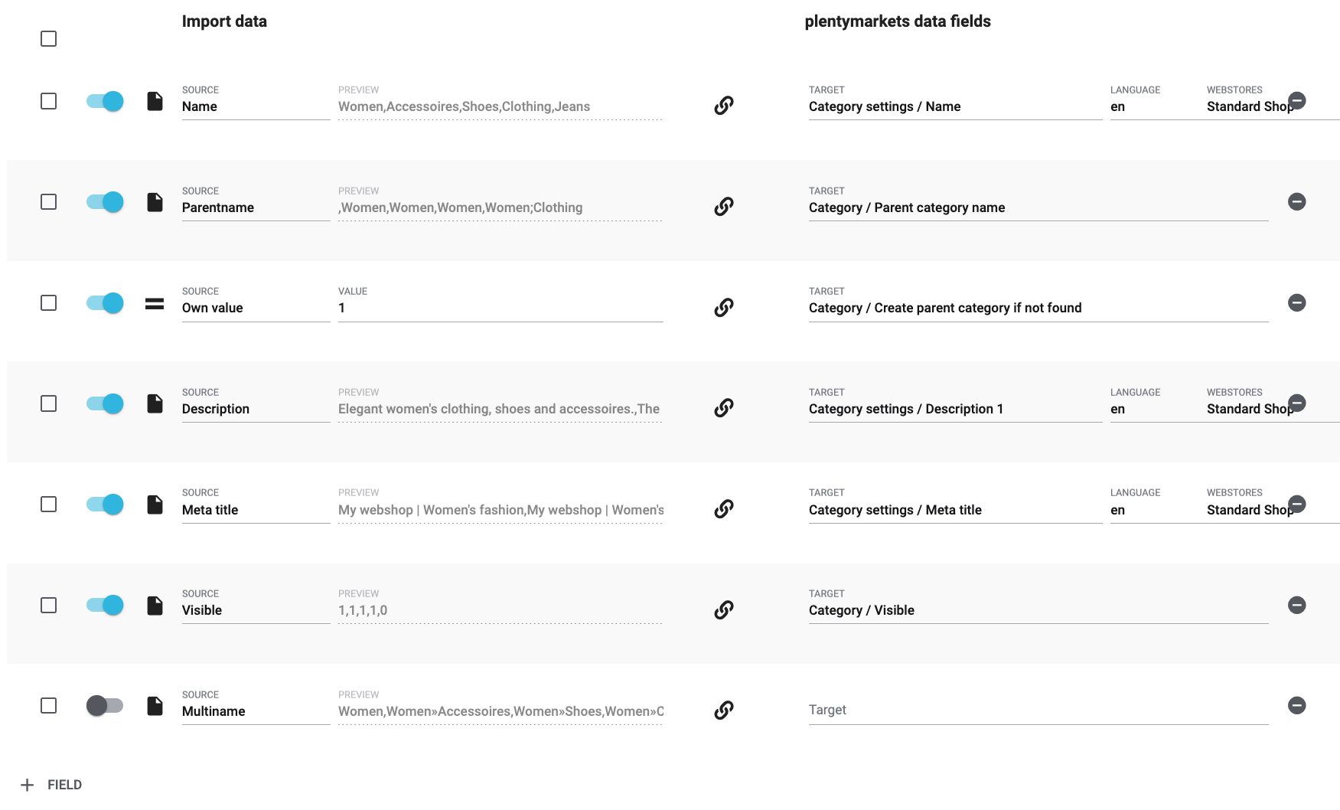Click the link icon in the Multiname row
This screenshot has width=1340, height=810.
723,710
